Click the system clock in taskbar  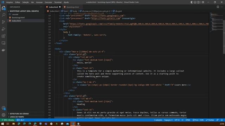[x=222, y=124]
